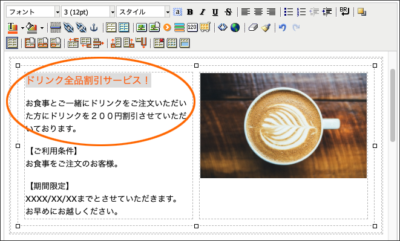This screenshot has width=400, height=241.
Task: Apply italic formatting with the I icon
Action: 203,12
